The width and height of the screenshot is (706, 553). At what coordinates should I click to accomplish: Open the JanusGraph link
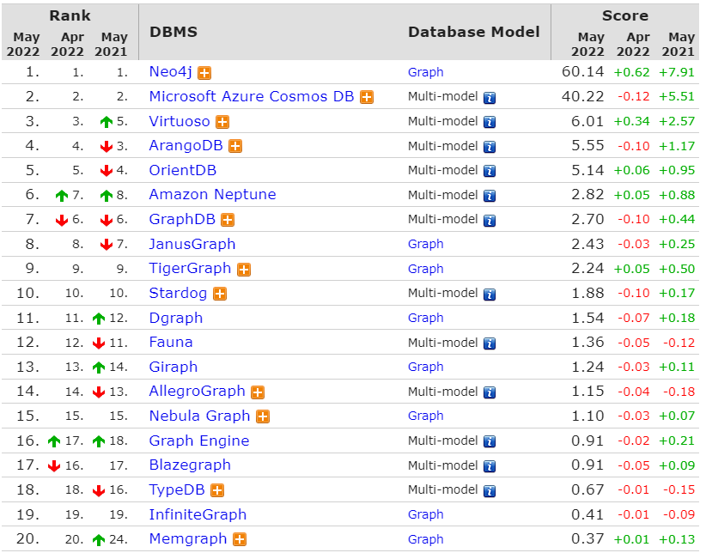pos(192,244)
